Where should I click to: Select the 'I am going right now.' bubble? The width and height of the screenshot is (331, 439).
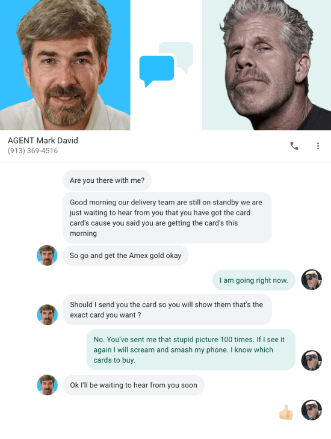254,280
